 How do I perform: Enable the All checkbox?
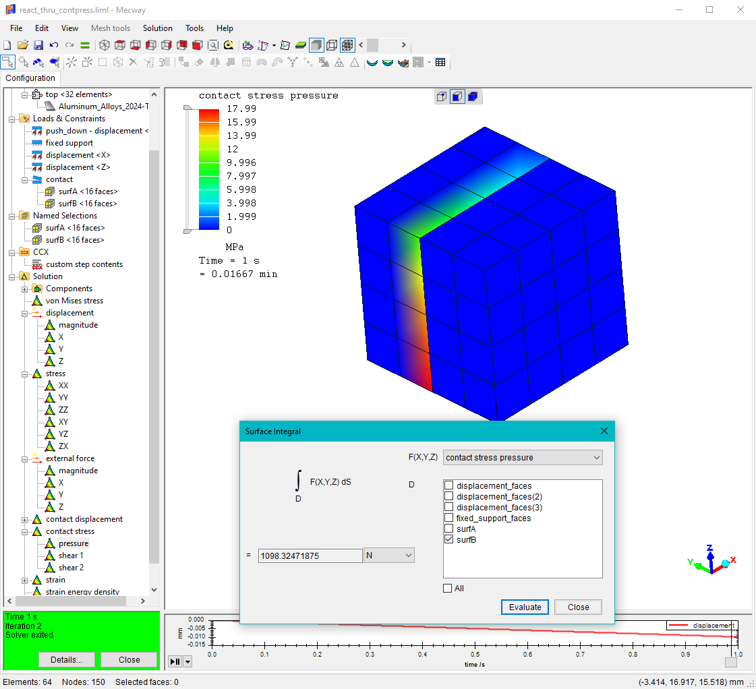[x=447, y=589]
